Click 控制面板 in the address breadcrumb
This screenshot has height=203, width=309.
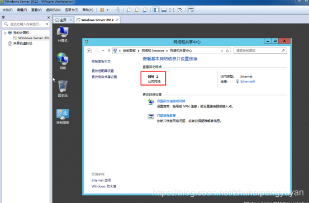pyautogui.click(x=129, y=51)
